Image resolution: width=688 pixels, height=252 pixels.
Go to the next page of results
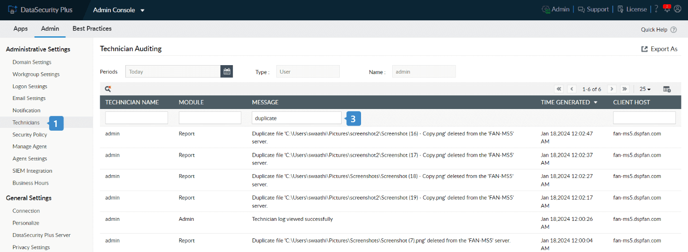point(612,89)
